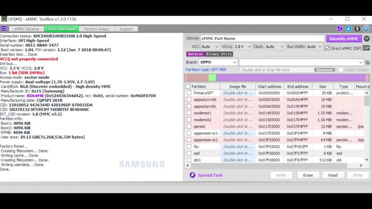
Task: Select the User Partition tab
Action: coord(61,28)
